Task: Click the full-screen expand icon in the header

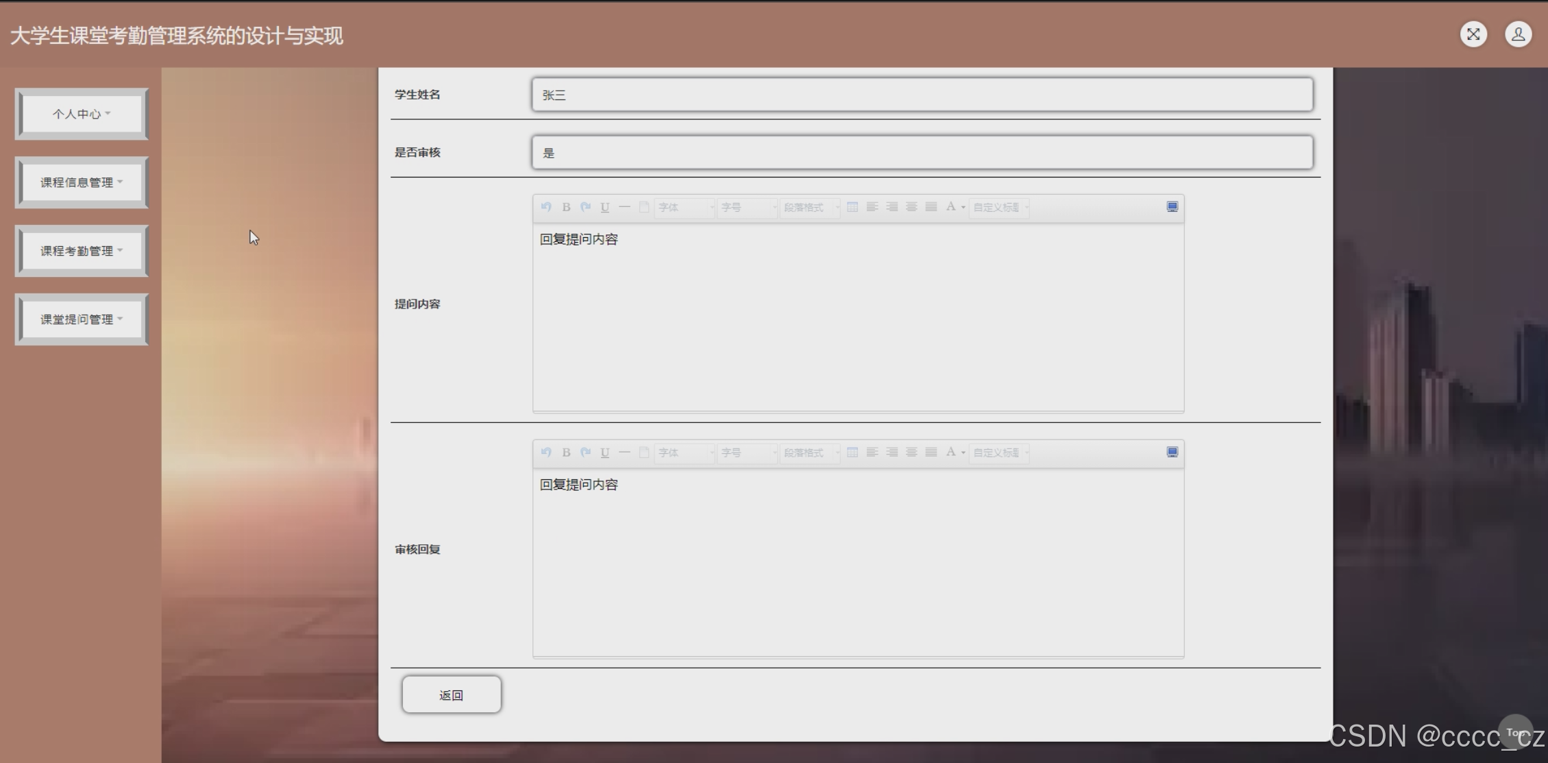Action: pyautogui.click(x=1473, y=34)
